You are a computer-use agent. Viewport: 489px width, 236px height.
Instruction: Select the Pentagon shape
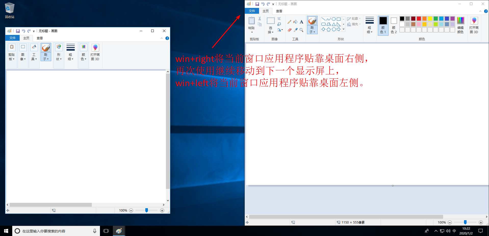tap(328, 29)
